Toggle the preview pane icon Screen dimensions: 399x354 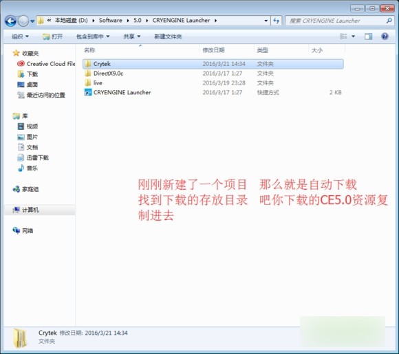[368, 36]
